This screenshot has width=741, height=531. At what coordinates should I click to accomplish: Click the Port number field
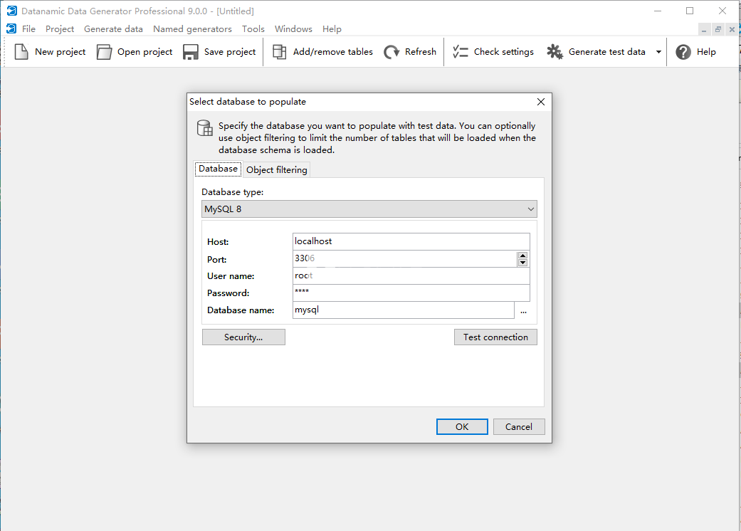pyautogui.click(x=405, y=258)
